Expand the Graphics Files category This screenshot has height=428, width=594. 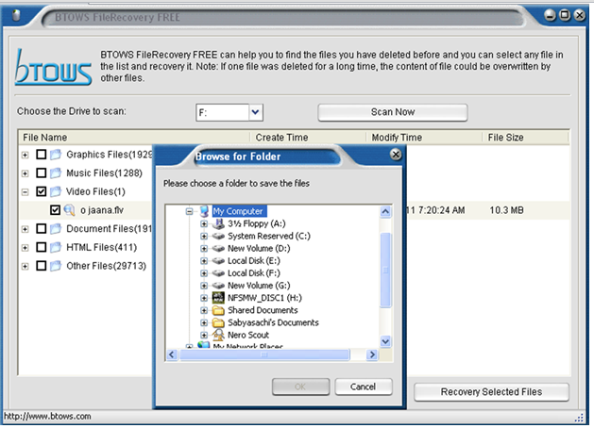[x=25, y=155]
